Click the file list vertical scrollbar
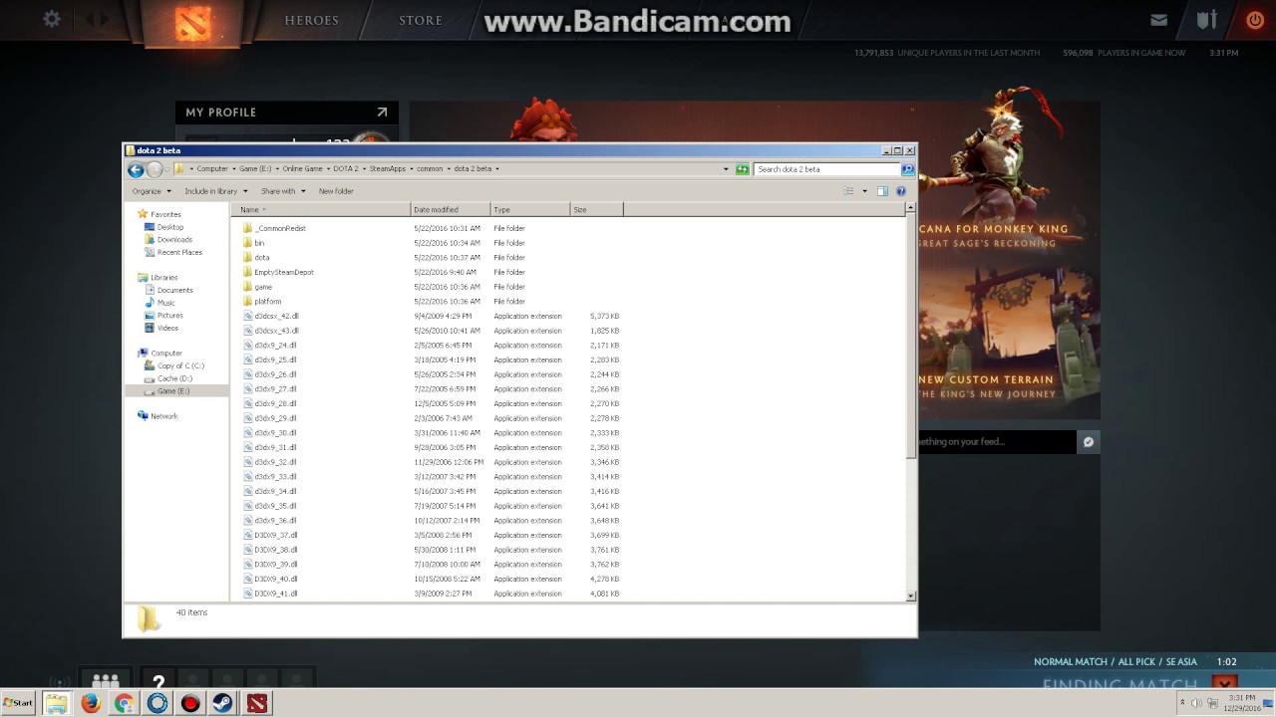1276x717 pixels. pyautogui.click(x=910, y=334)
